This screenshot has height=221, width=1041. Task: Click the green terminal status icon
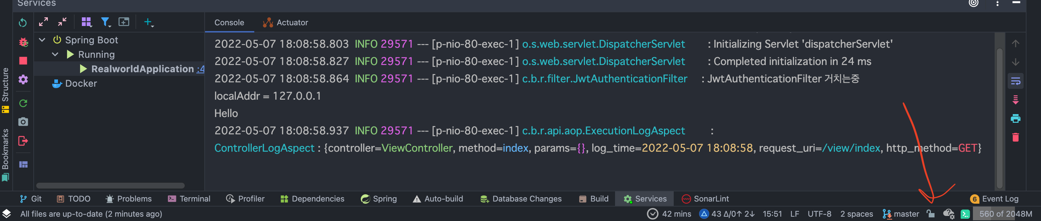pos(965,214)
